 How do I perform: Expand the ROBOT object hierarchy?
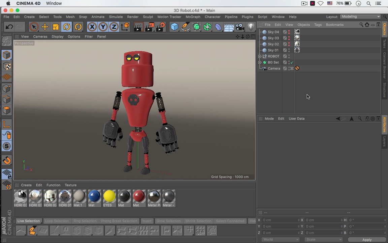coord(260,56)
